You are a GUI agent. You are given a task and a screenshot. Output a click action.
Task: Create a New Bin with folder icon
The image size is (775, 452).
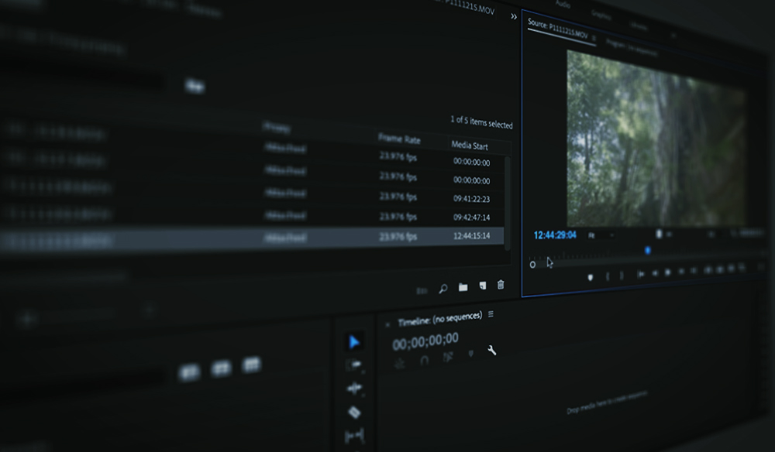tap(463, 286)
